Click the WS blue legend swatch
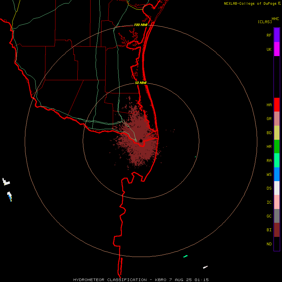Screen dimensions: 282x282 tap(277, 174)
